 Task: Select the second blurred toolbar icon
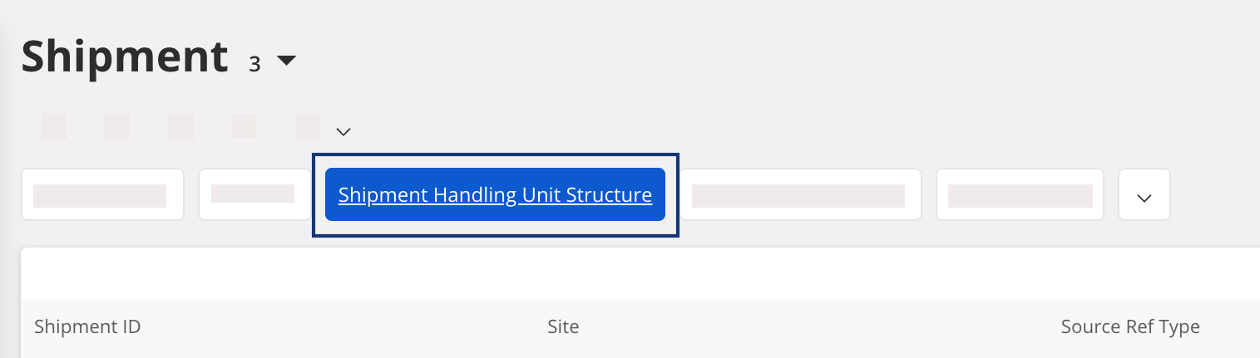click(x=117, y=126)
